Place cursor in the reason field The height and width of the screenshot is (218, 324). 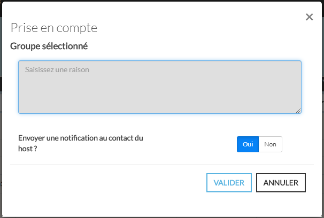tap(160, 87)
